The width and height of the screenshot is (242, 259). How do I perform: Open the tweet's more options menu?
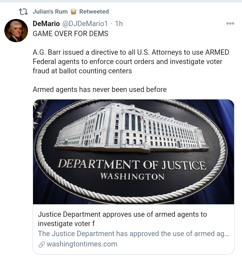(230, 24)
